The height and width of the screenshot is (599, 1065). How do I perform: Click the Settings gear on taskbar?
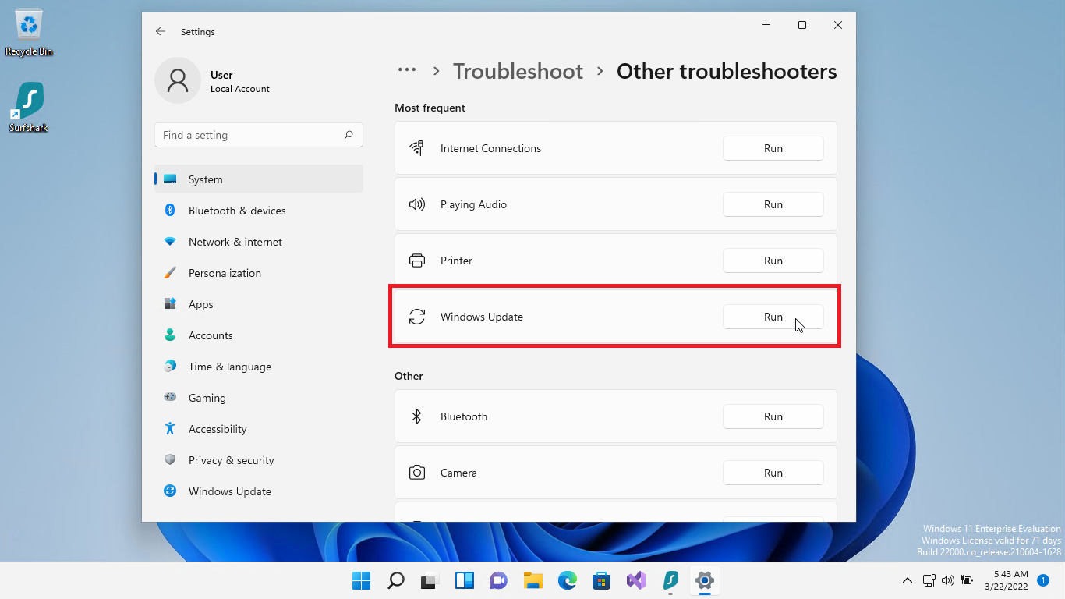point(704,580)
